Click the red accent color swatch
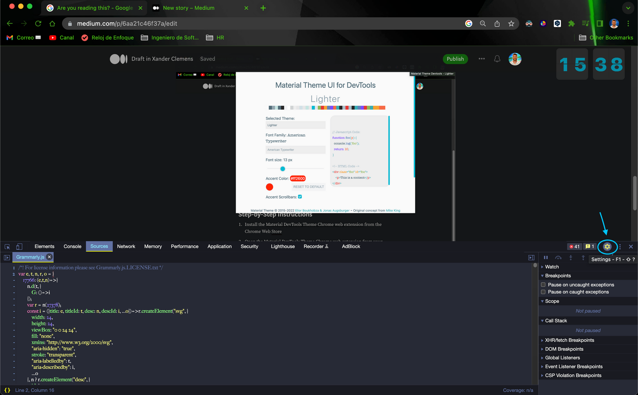638x395 pixels. pyautogui.click(x=269, y=187)
